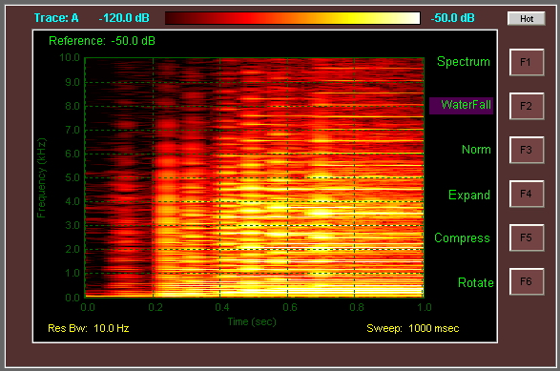Image resolution: width=560 pixels, height=371 pixels.
Task: Click the F1 softkey button
Action: [527, 62]
